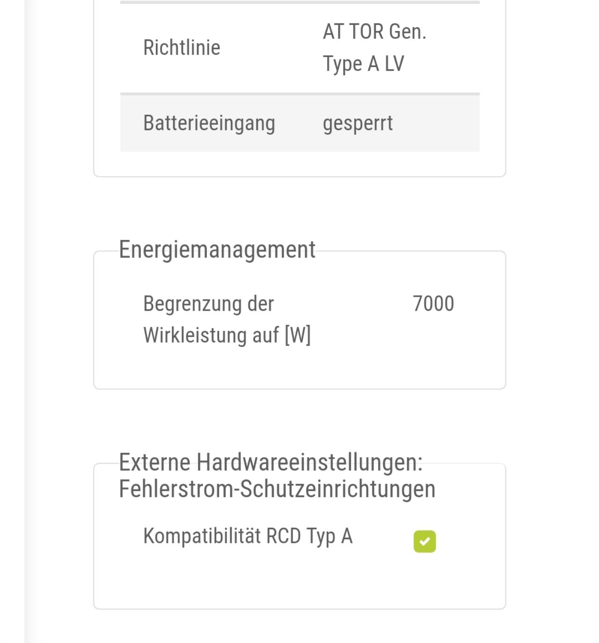Click the Energiemanagement section heading
Screen dimensions: 599x643
[217, 249]
